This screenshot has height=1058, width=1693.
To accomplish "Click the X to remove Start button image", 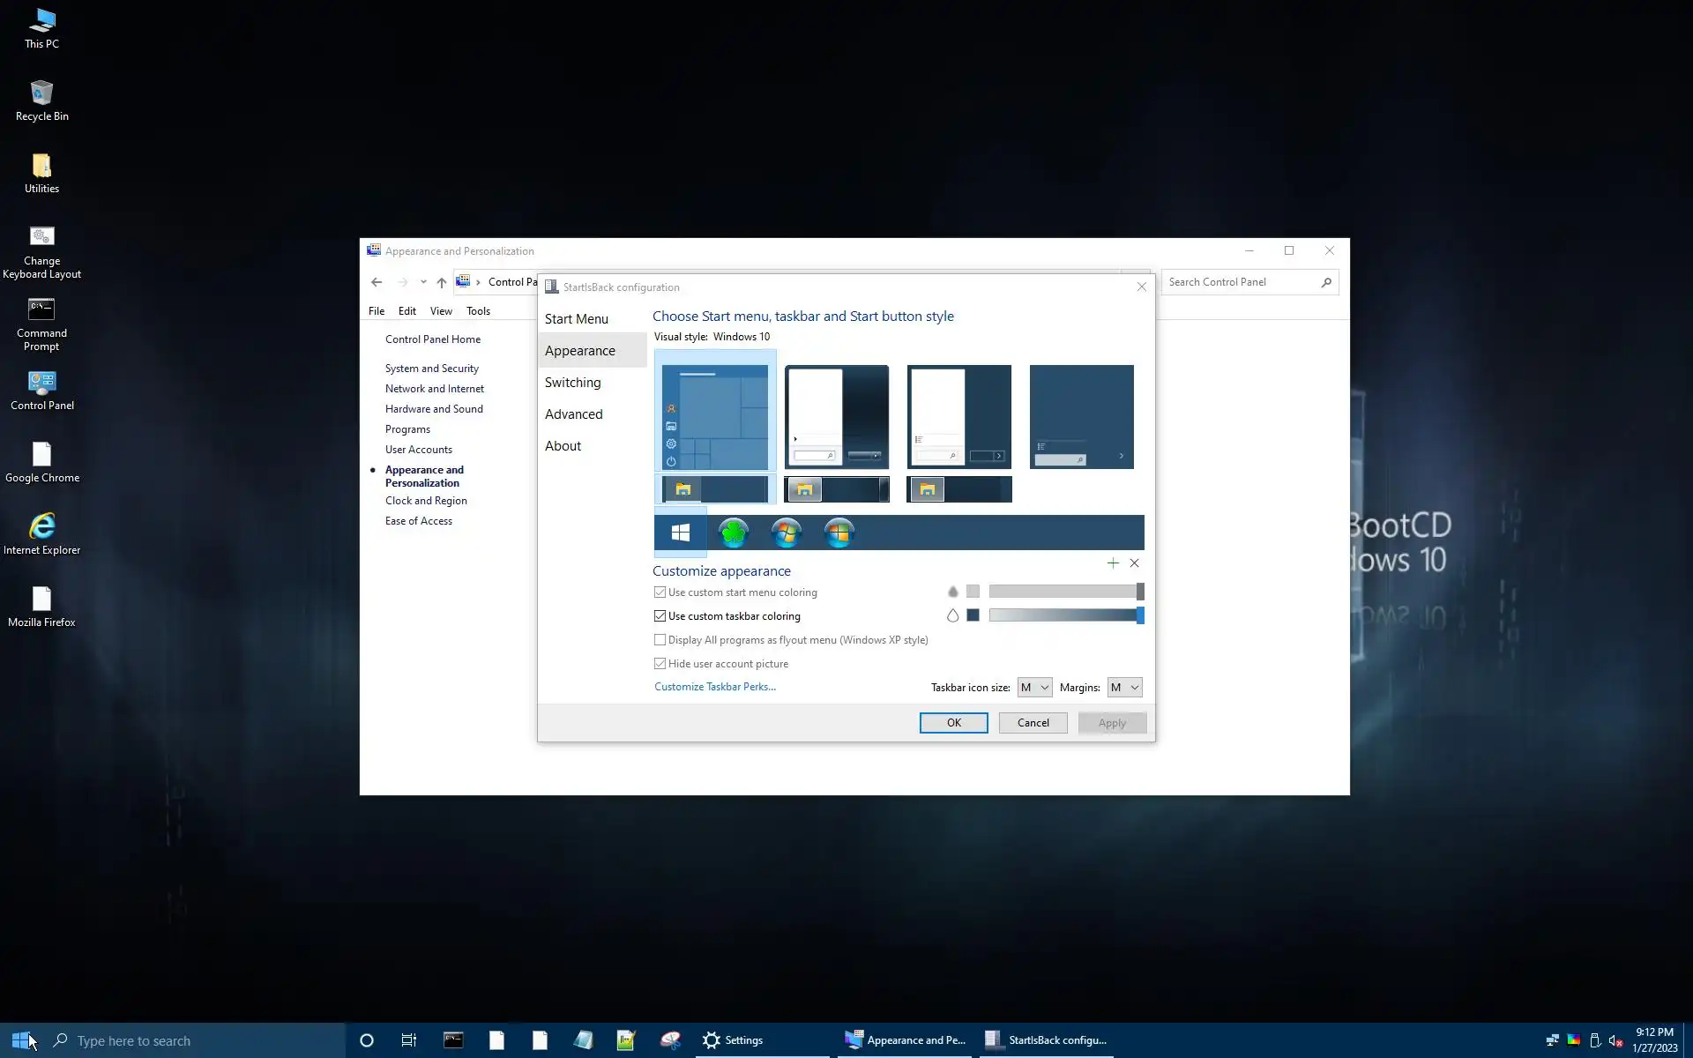I will (x=1135, y=563).
